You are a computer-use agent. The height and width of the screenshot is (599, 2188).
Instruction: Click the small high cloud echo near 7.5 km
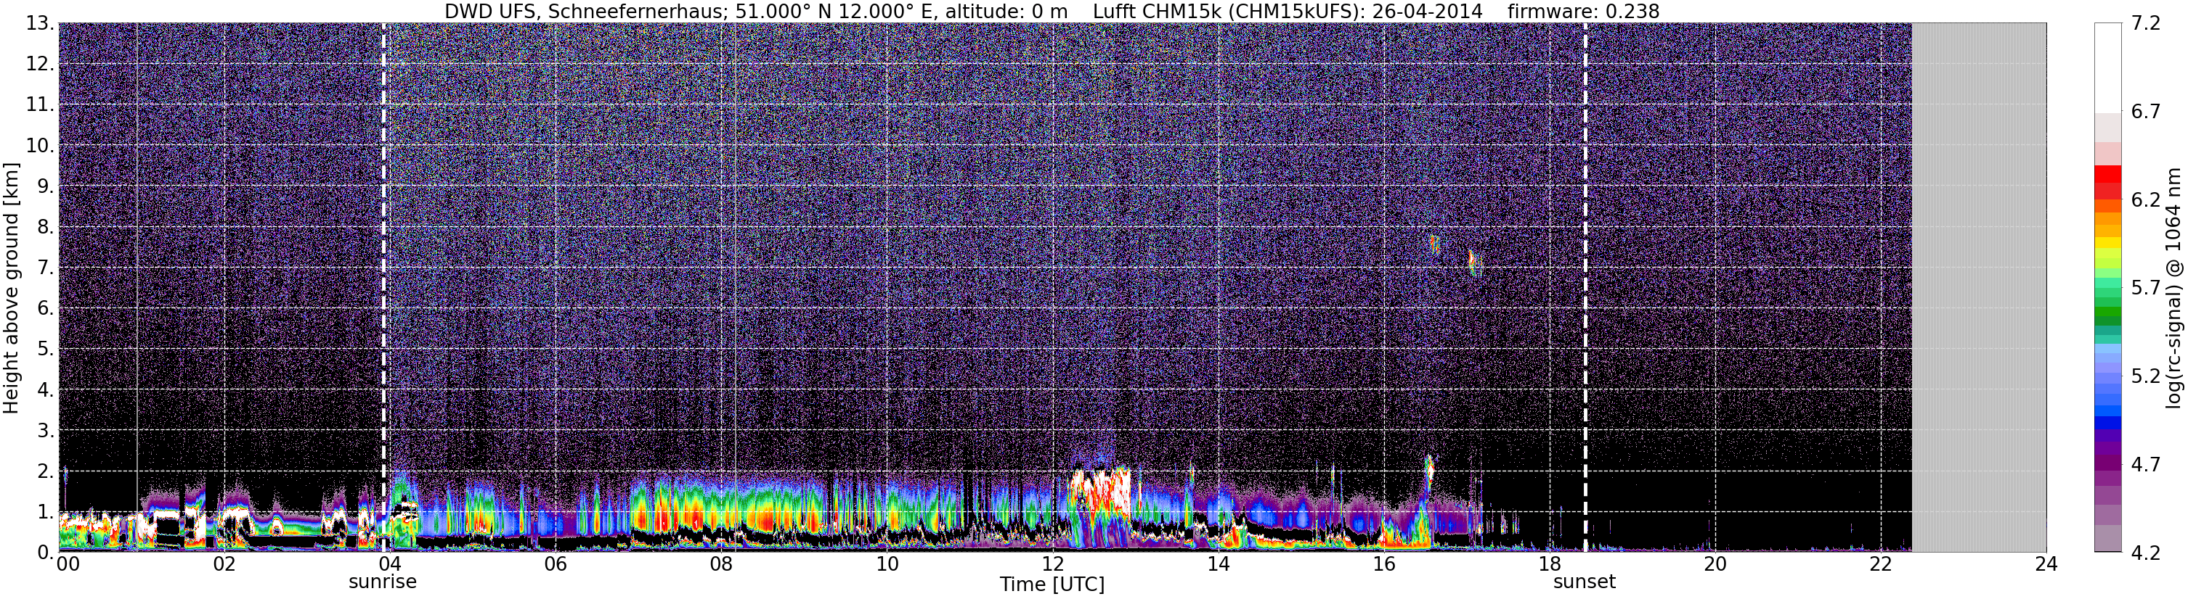coord(1433,244)
